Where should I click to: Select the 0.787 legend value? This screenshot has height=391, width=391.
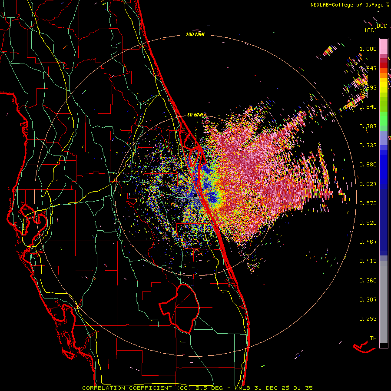(x=368, y=126)
